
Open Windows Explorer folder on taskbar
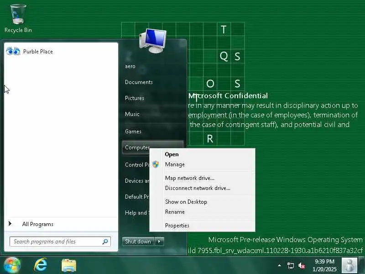point(69,266)
